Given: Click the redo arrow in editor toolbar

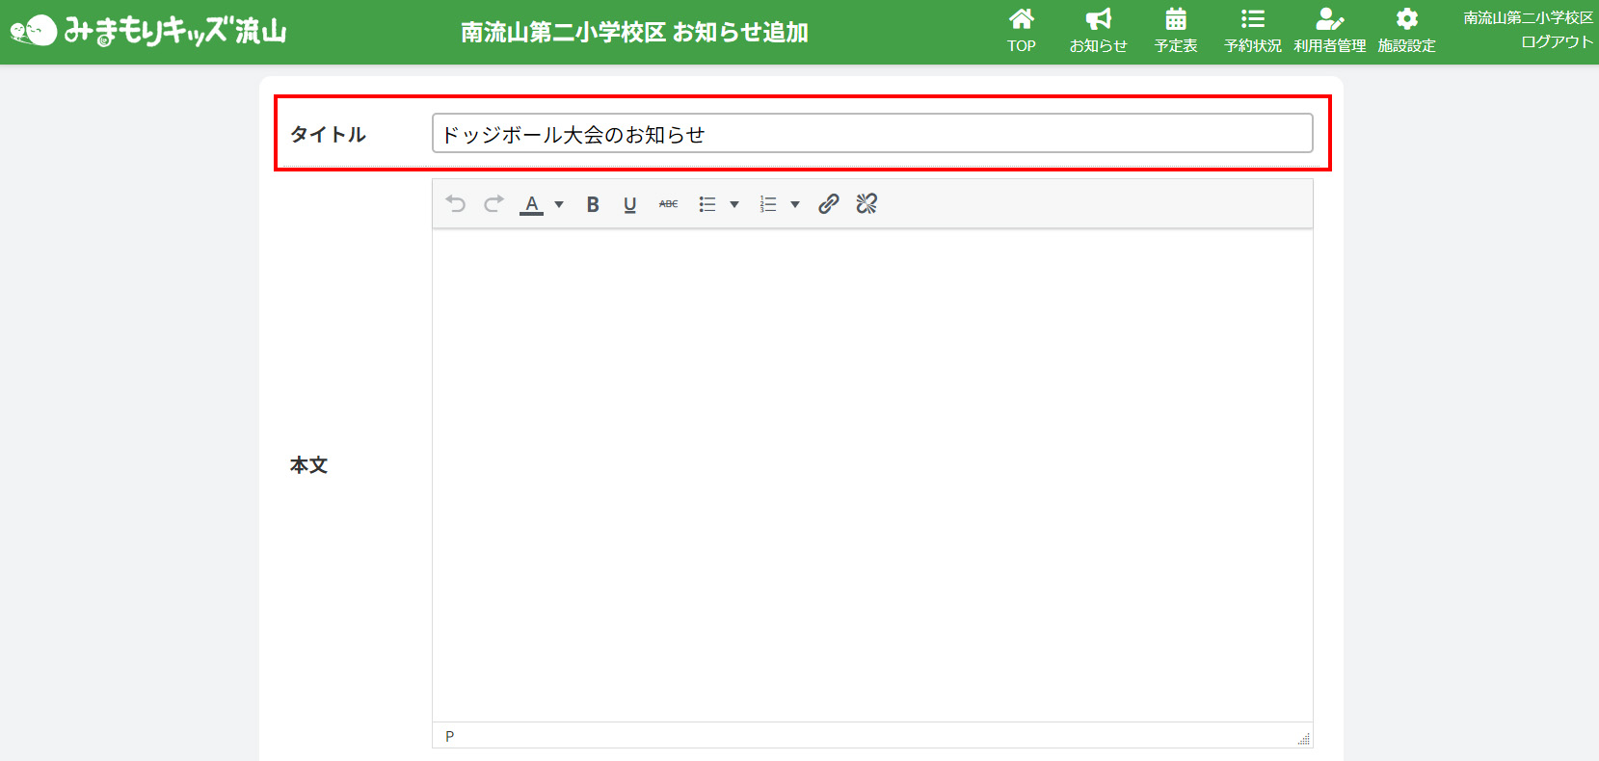Looking at the screenshot, I should (493, 204).
